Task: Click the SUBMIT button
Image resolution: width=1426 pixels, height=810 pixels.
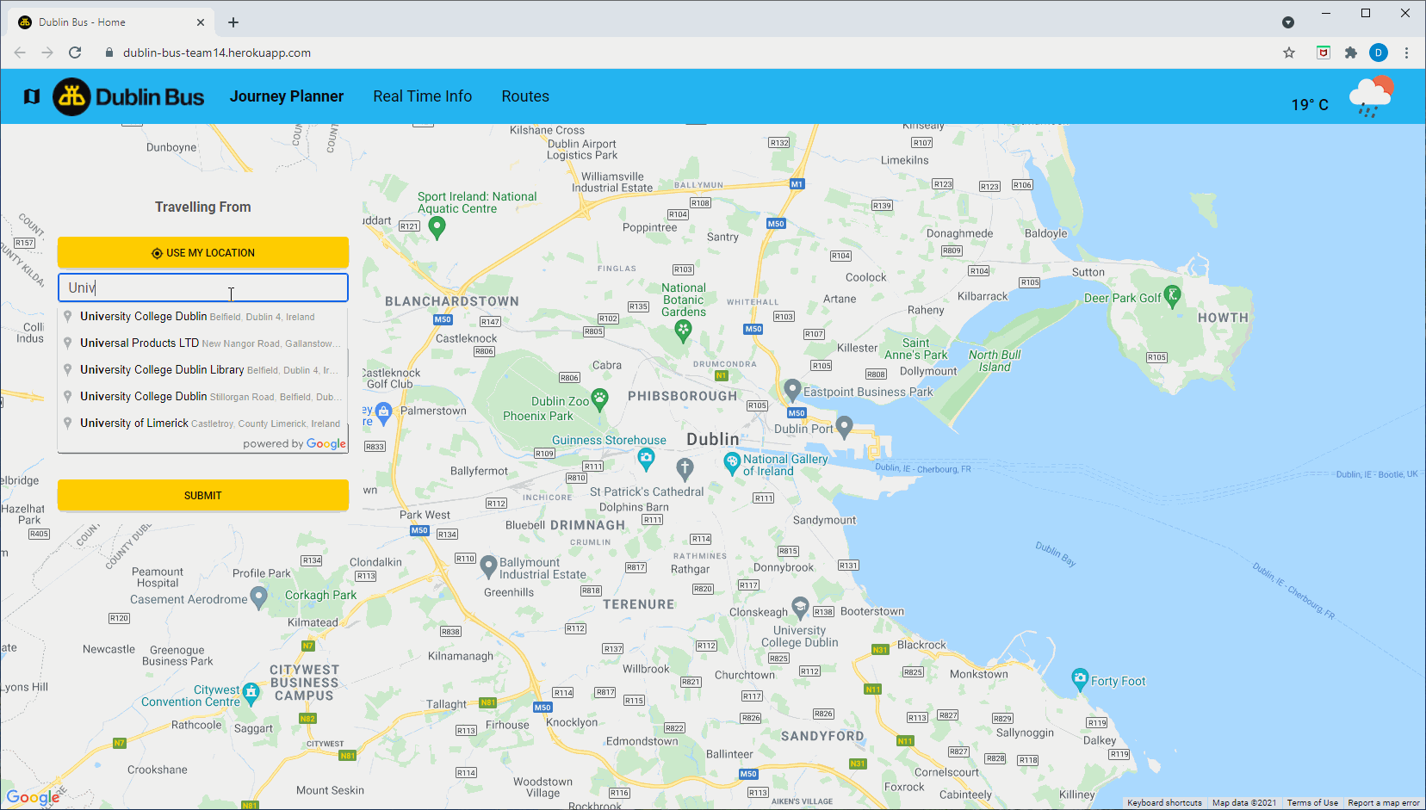Action: tap(203, 495)
